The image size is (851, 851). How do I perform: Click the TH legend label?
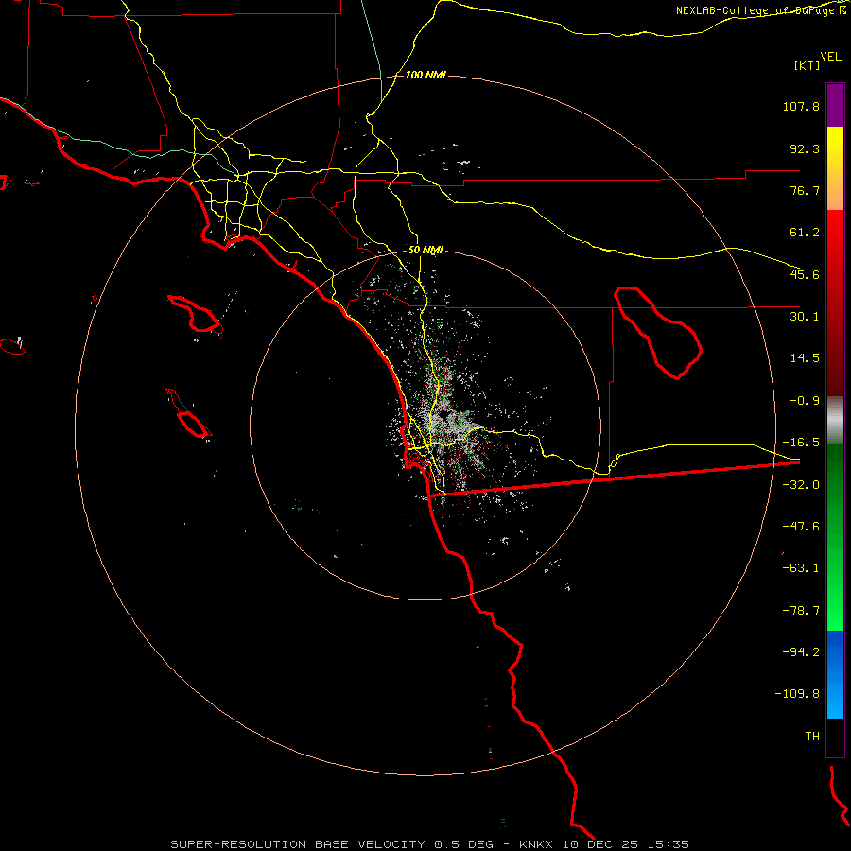click(812, 737)
